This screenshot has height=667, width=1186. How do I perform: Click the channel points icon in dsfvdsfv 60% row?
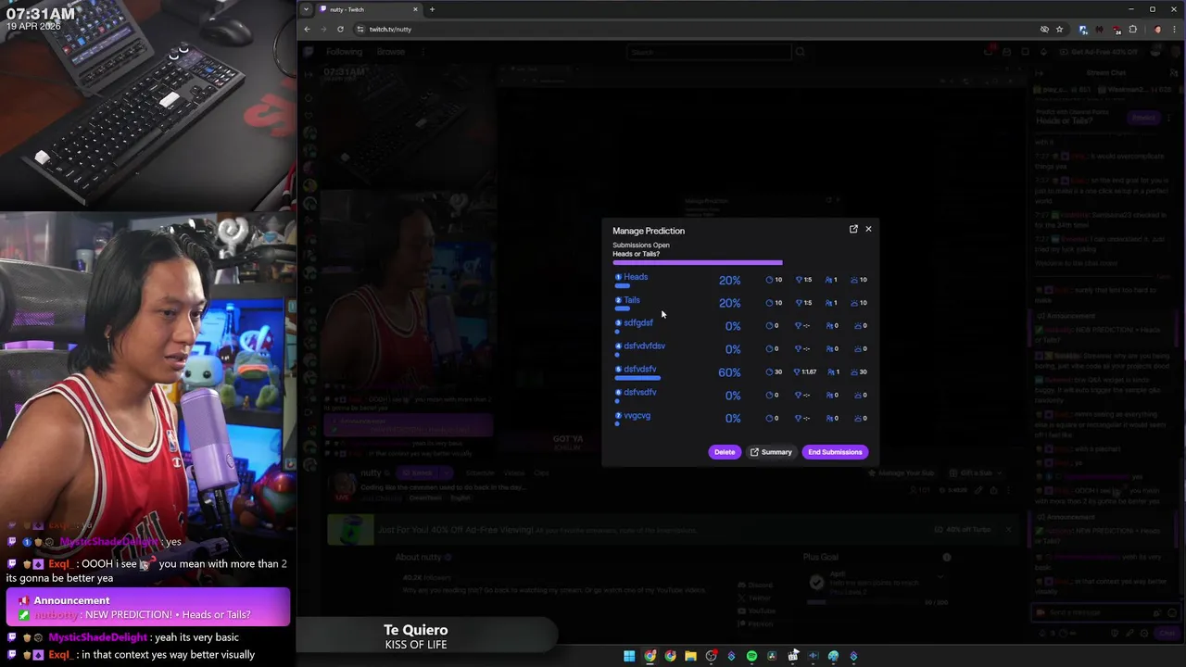point(769,372)
